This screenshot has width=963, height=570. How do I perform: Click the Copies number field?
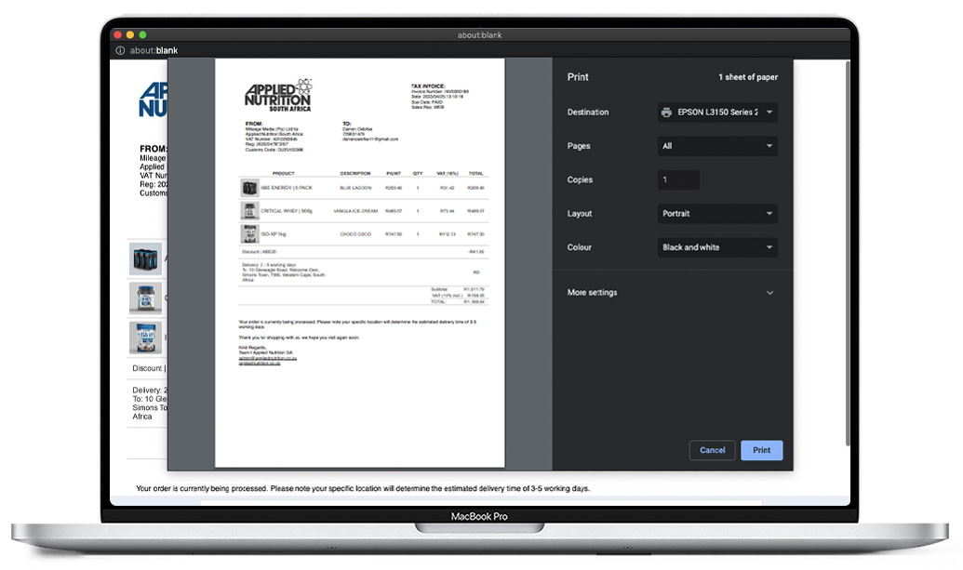coord(678,179)
